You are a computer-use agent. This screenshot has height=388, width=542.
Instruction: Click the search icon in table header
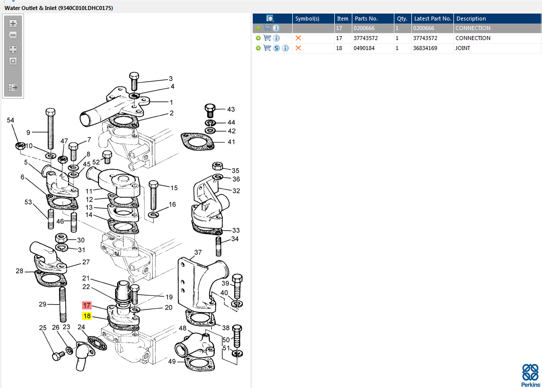(270, 19)
